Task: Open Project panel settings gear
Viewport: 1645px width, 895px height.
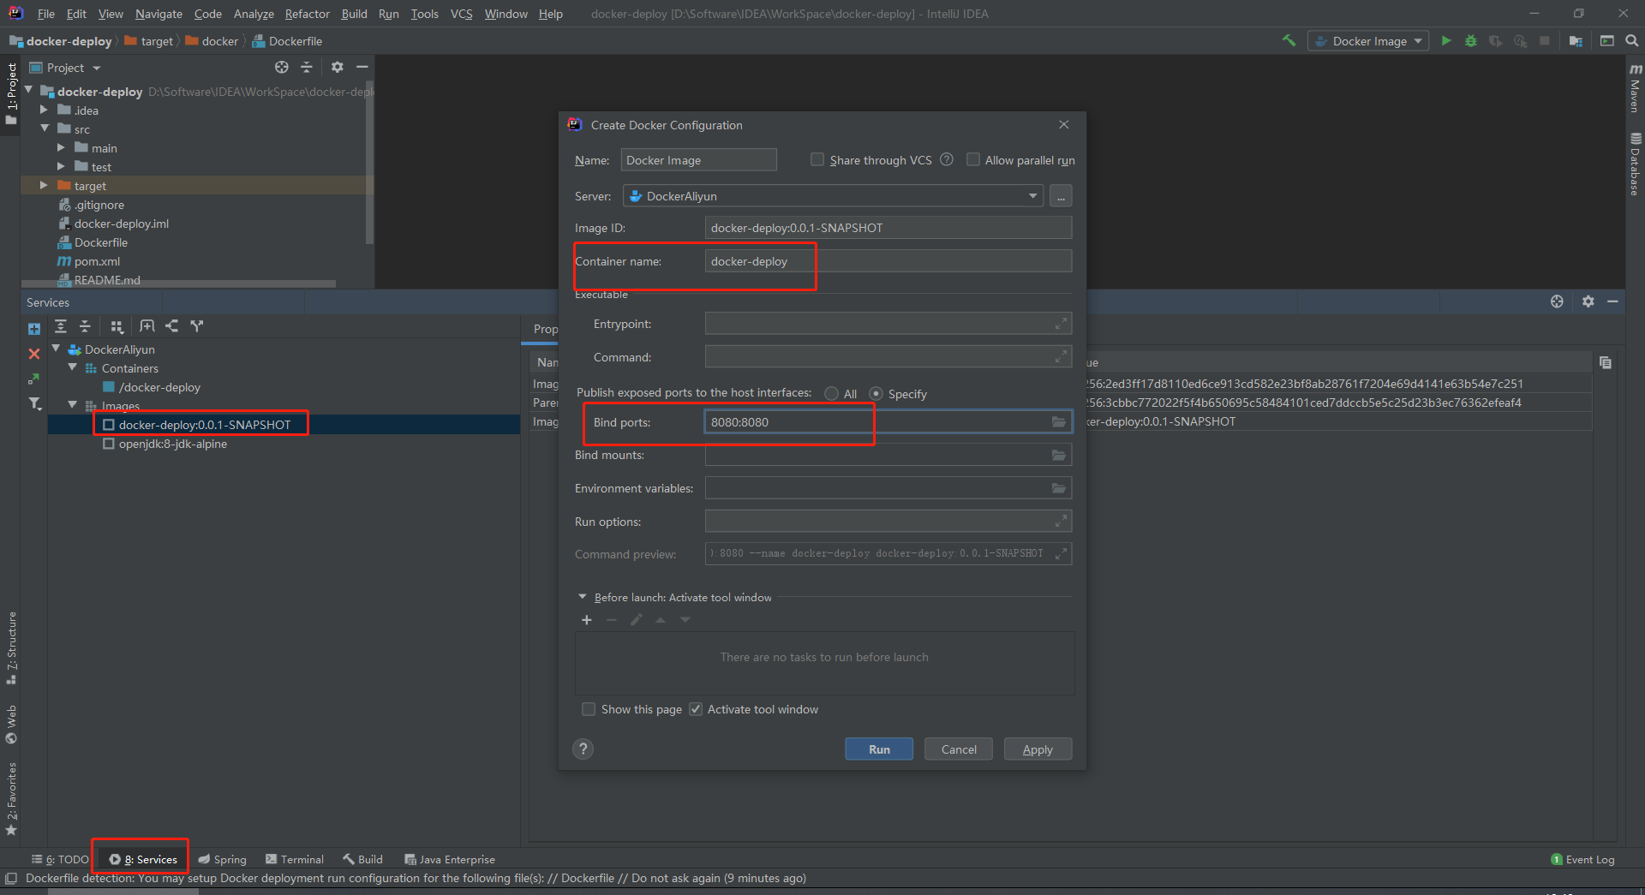Action: [x=337, y=67]
